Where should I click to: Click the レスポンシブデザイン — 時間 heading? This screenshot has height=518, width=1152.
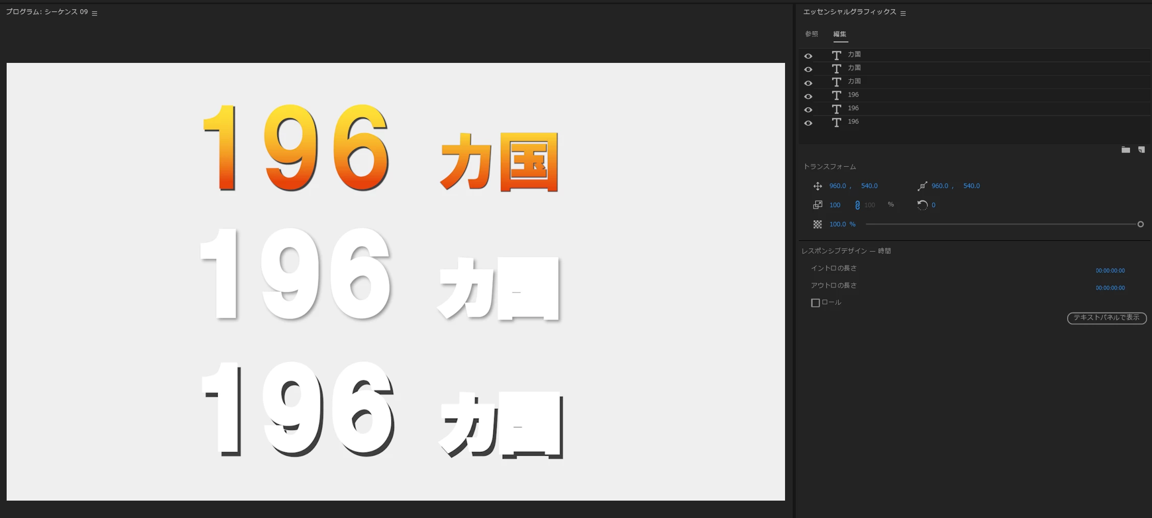tap(846, 251)
